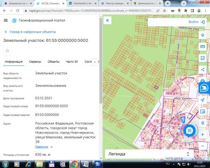Open the Chrome profile menu

199,11
